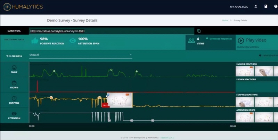Select the Surprise exclamation icon
Image resolution: width=278 pixels, height=140 pixels.
point(14,98)
